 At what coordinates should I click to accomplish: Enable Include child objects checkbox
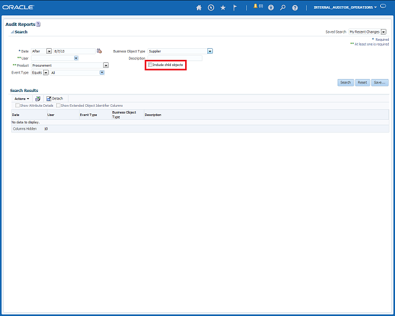coord(150,65)
